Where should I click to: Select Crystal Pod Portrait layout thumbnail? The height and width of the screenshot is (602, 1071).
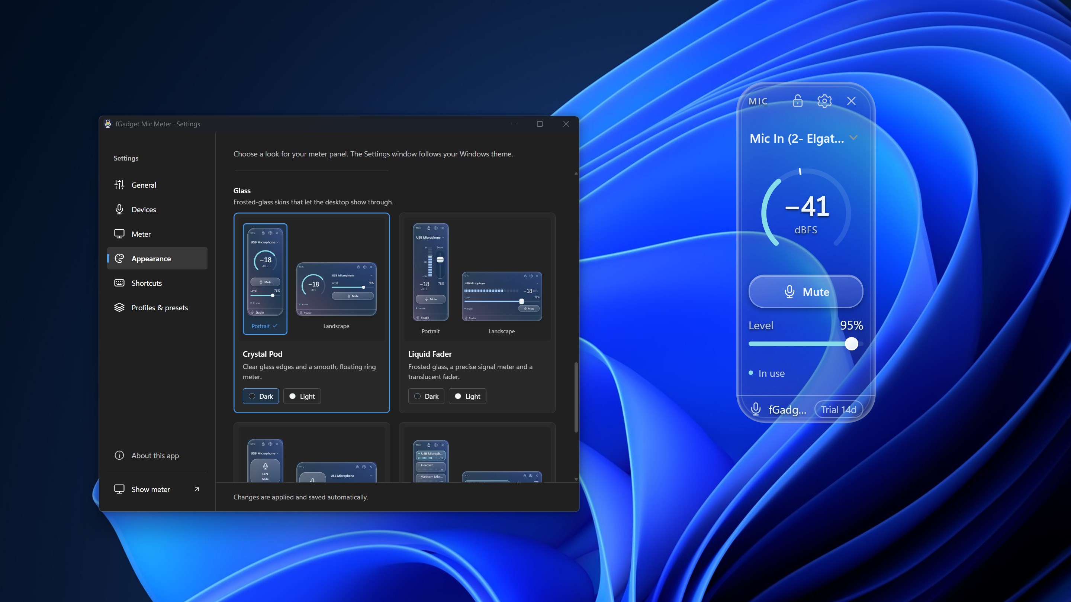pyautogui.click(x=265, y=279)
